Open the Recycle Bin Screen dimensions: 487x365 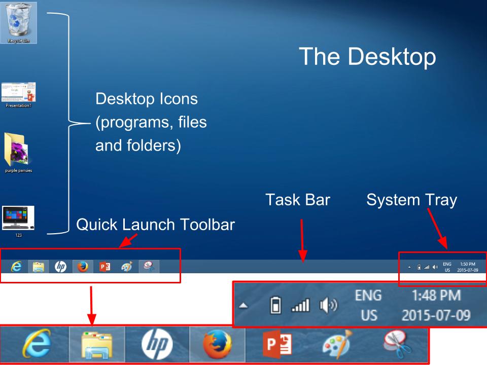[x=19, y=20]
